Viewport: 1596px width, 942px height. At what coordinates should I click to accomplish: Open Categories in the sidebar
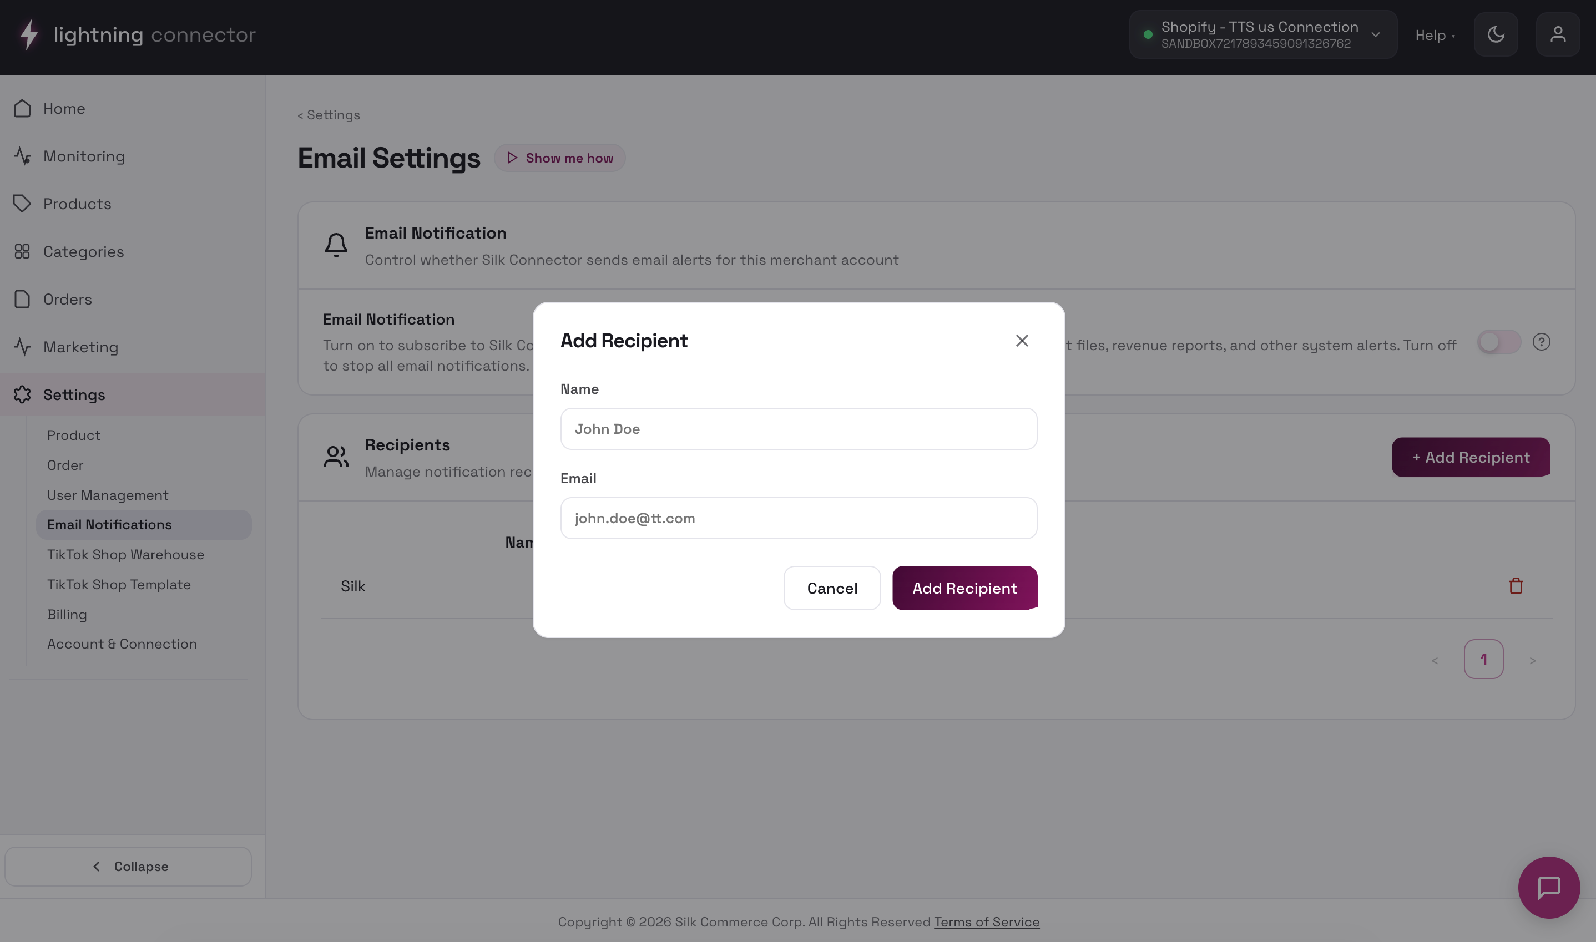133,251
